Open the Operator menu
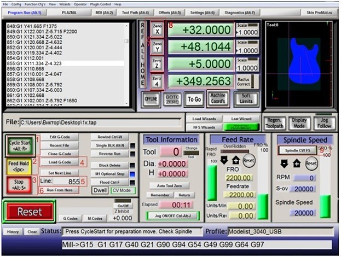Screen dimensions: 341x257 click(x=80, y=4)
